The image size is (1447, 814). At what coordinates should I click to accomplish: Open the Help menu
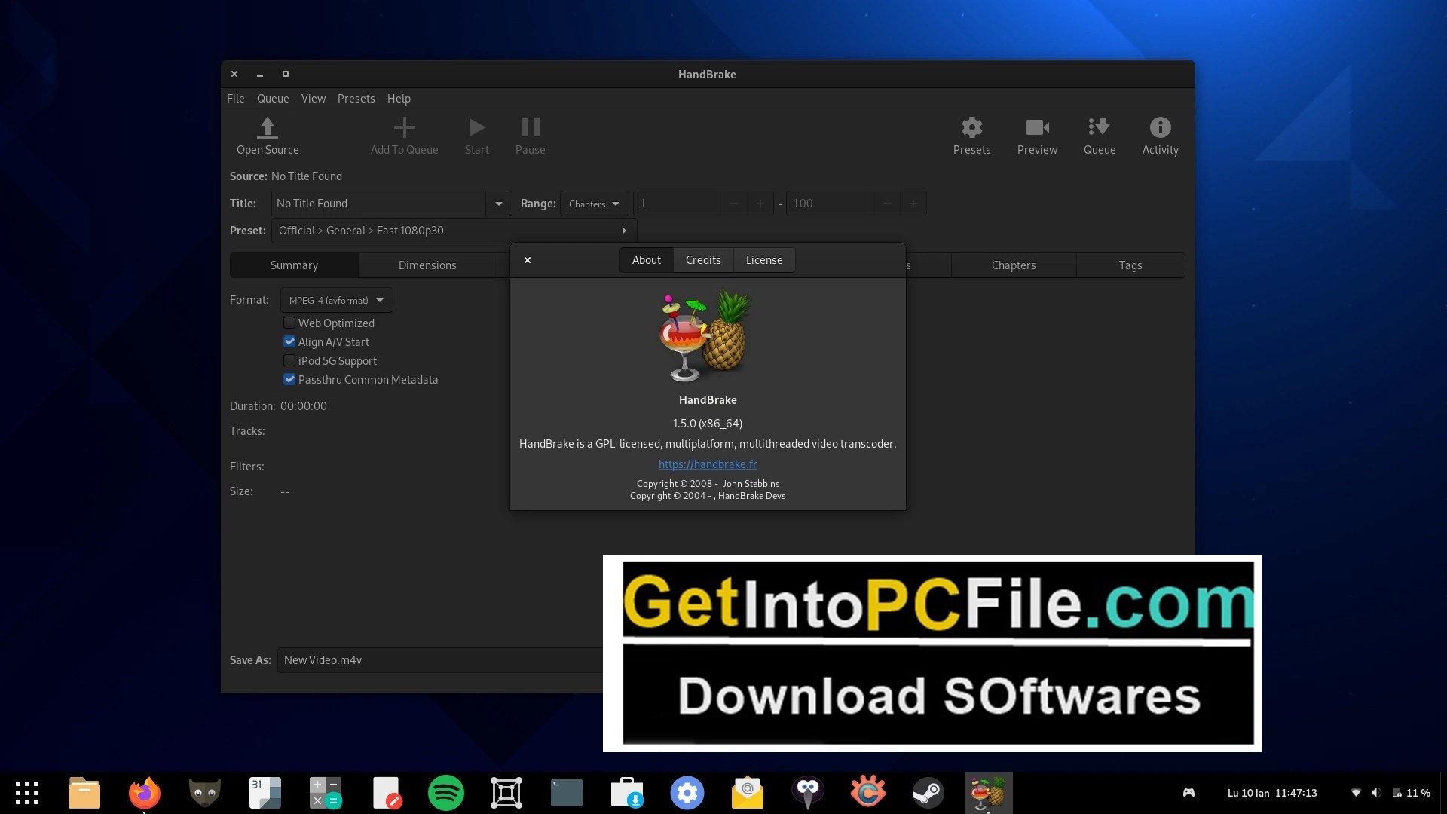pos(399,99)
